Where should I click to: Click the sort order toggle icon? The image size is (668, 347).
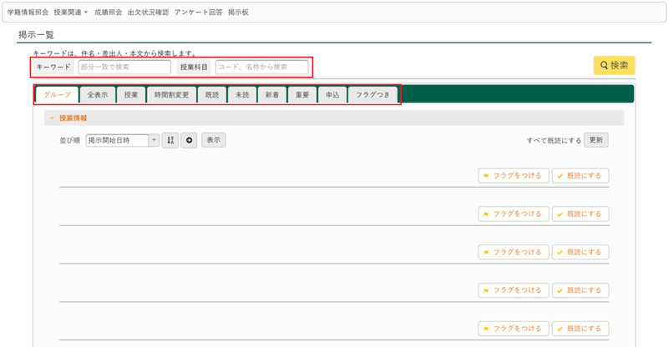170,140
